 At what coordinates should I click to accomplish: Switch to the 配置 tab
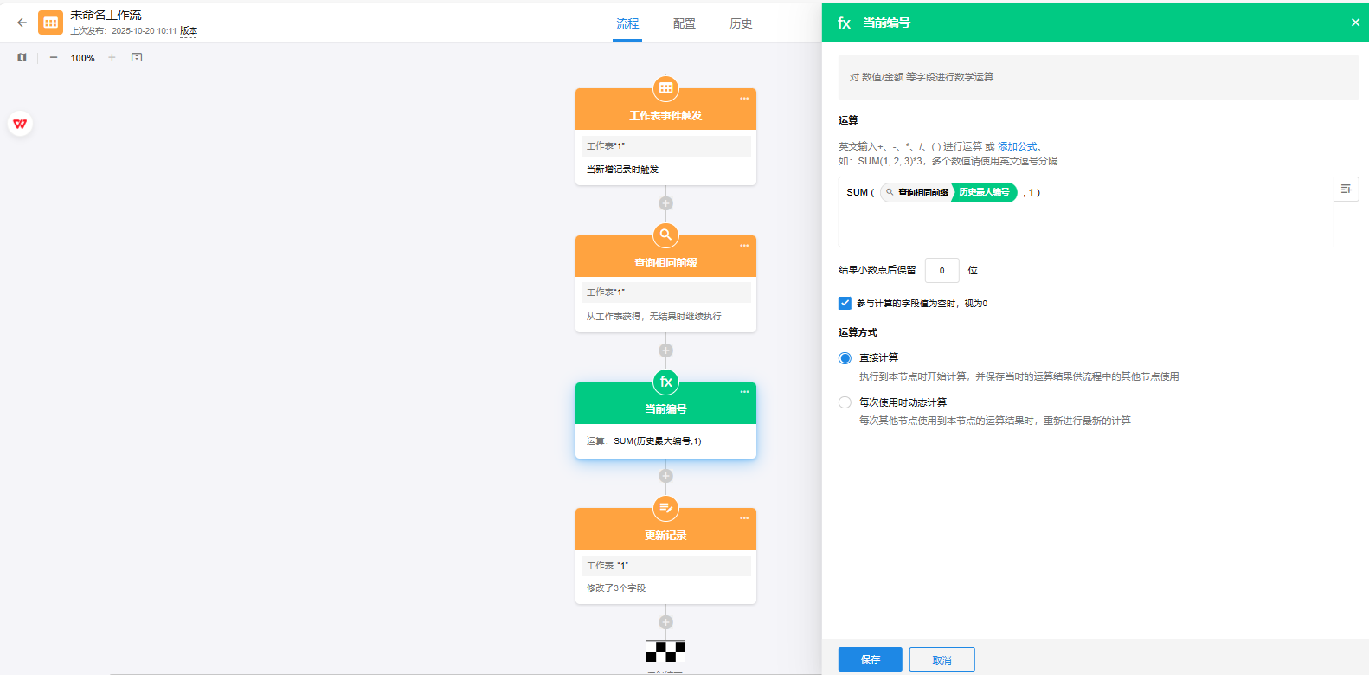pos(684,23)
